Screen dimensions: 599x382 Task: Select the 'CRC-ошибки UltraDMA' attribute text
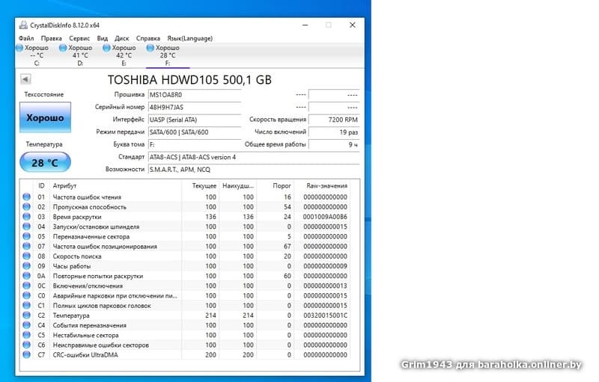[85, 355]
